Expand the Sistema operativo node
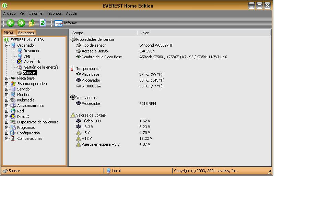The width and height of the screenshot is (330, 206). tap(7, 84)
